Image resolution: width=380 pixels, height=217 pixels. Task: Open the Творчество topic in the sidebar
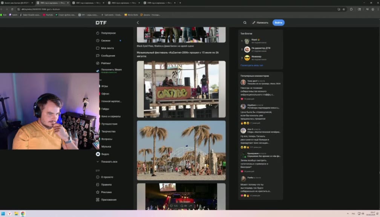click(x=108, y=131)
